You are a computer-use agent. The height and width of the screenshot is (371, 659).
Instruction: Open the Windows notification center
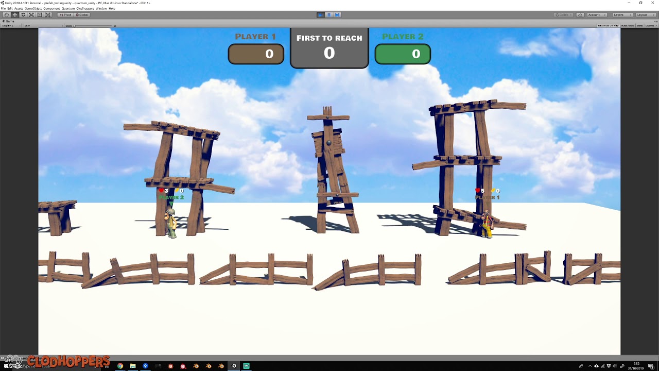(651, 366)
